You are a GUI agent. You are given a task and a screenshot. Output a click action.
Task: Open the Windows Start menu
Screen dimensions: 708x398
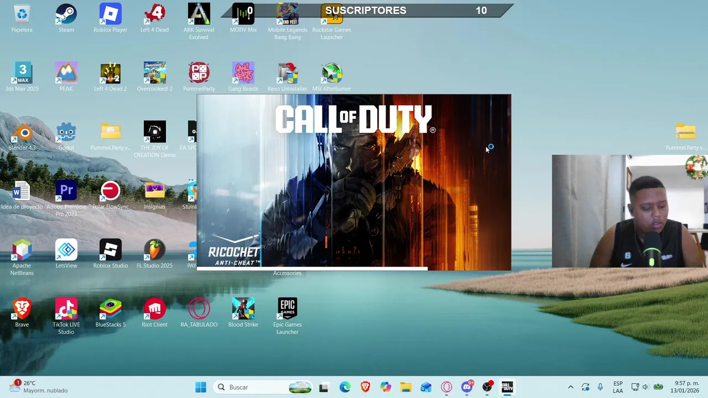click(x=201, y=387)
